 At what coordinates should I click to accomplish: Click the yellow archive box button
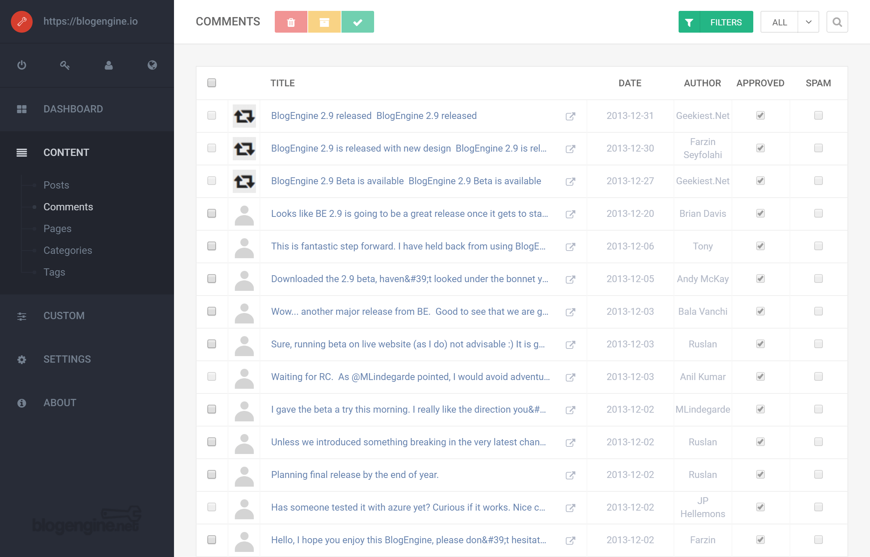pyautogui.click(x=324, y=22)
